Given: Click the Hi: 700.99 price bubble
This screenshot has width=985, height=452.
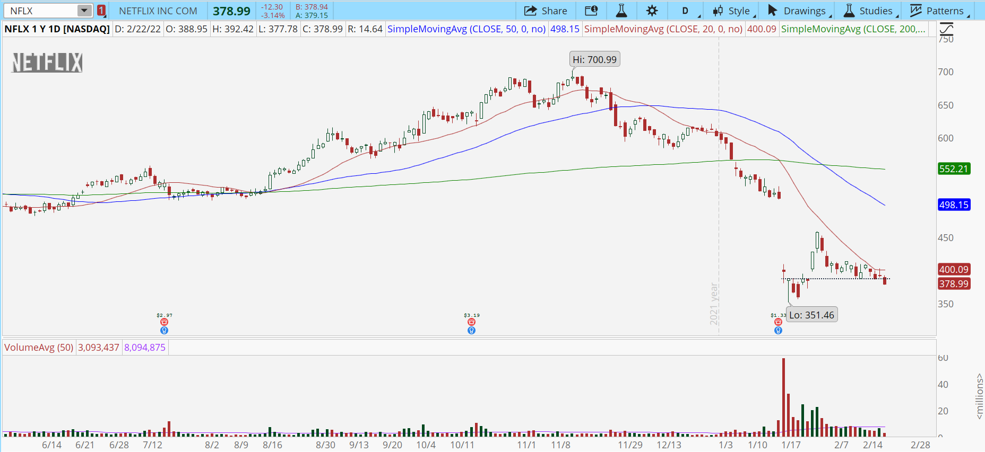Looking at the screenshot, I should point(595,59).
